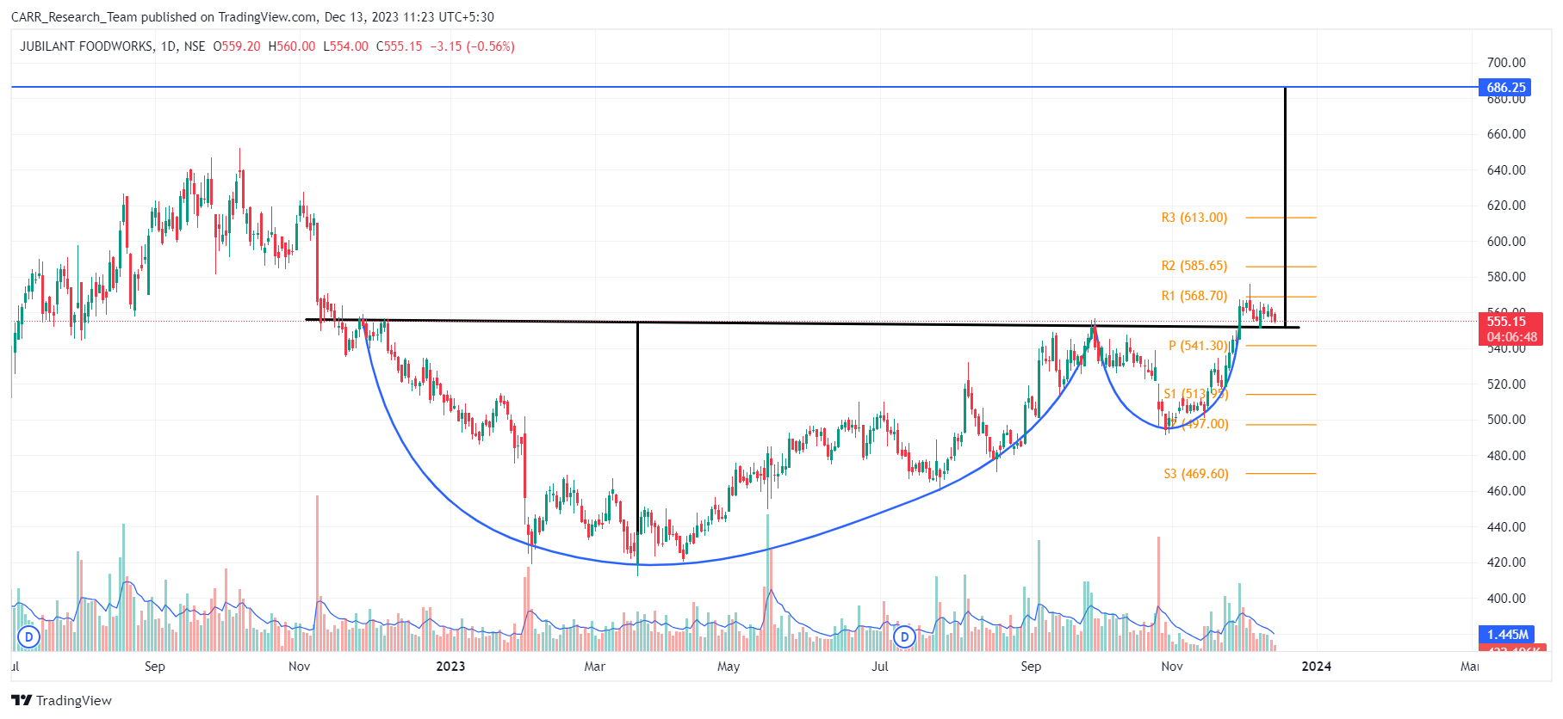Click the 420.00 price axis label
The width and height of the screenshot is (1563, 719).
point(1506,562)
